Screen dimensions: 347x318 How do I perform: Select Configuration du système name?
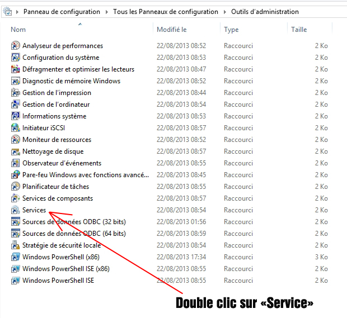(61, 58)
